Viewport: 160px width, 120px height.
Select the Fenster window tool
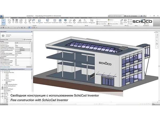(17, 21)
